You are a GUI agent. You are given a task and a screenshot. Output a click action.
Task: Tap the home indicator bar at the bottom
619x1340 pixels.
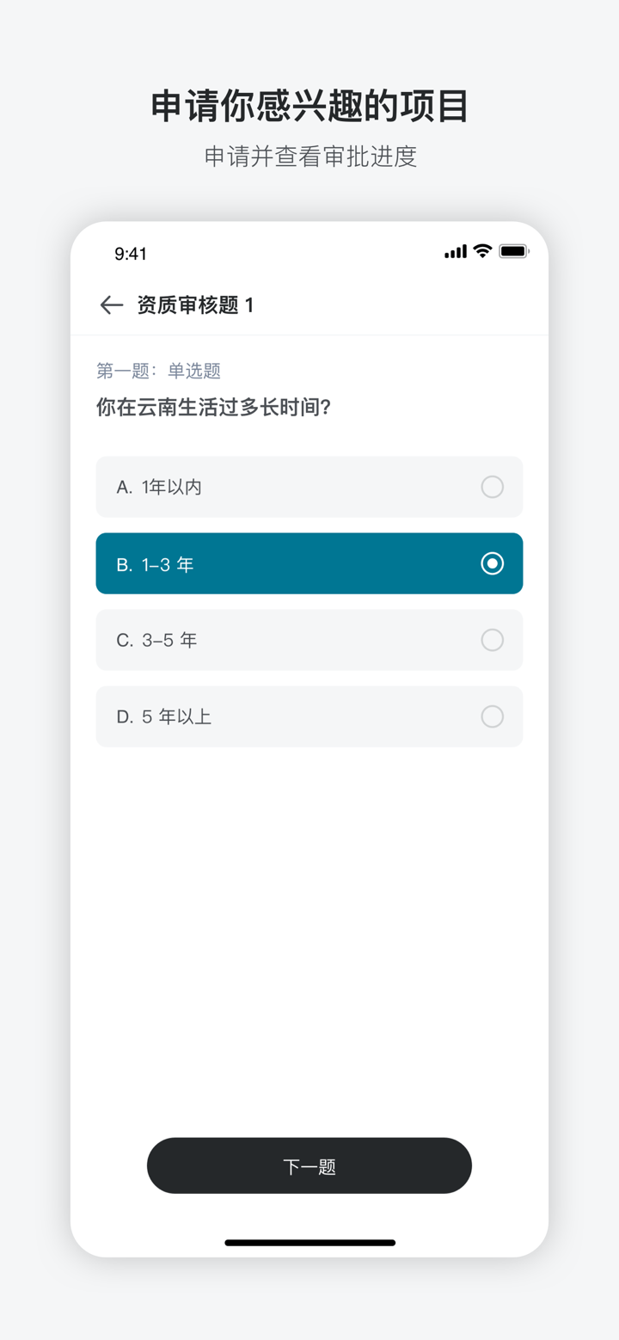(309, 1242)
